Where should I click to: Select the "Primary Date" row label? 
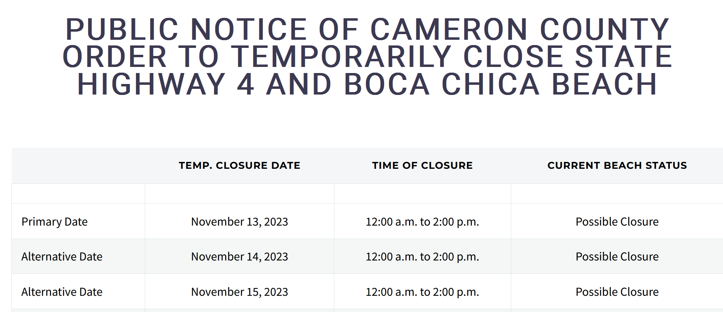[54, 222]
